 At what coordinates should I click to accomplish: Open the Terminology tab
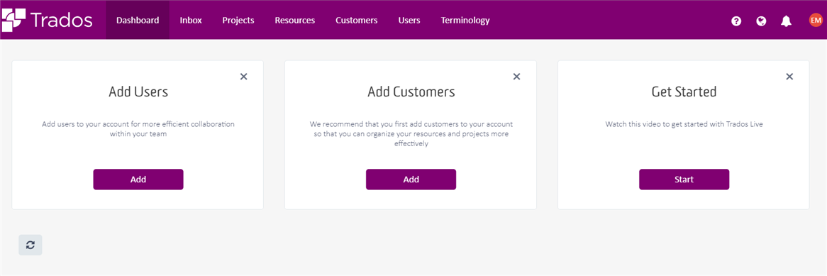(465, 20)
